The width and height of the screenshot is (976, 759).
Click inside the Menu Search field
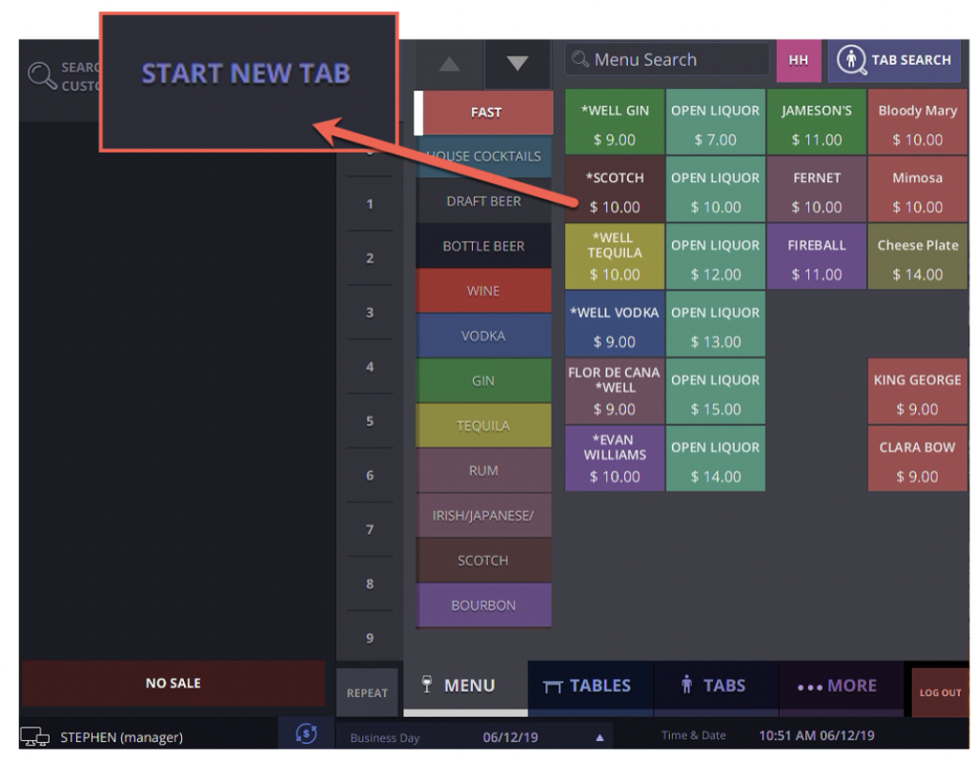667,59
